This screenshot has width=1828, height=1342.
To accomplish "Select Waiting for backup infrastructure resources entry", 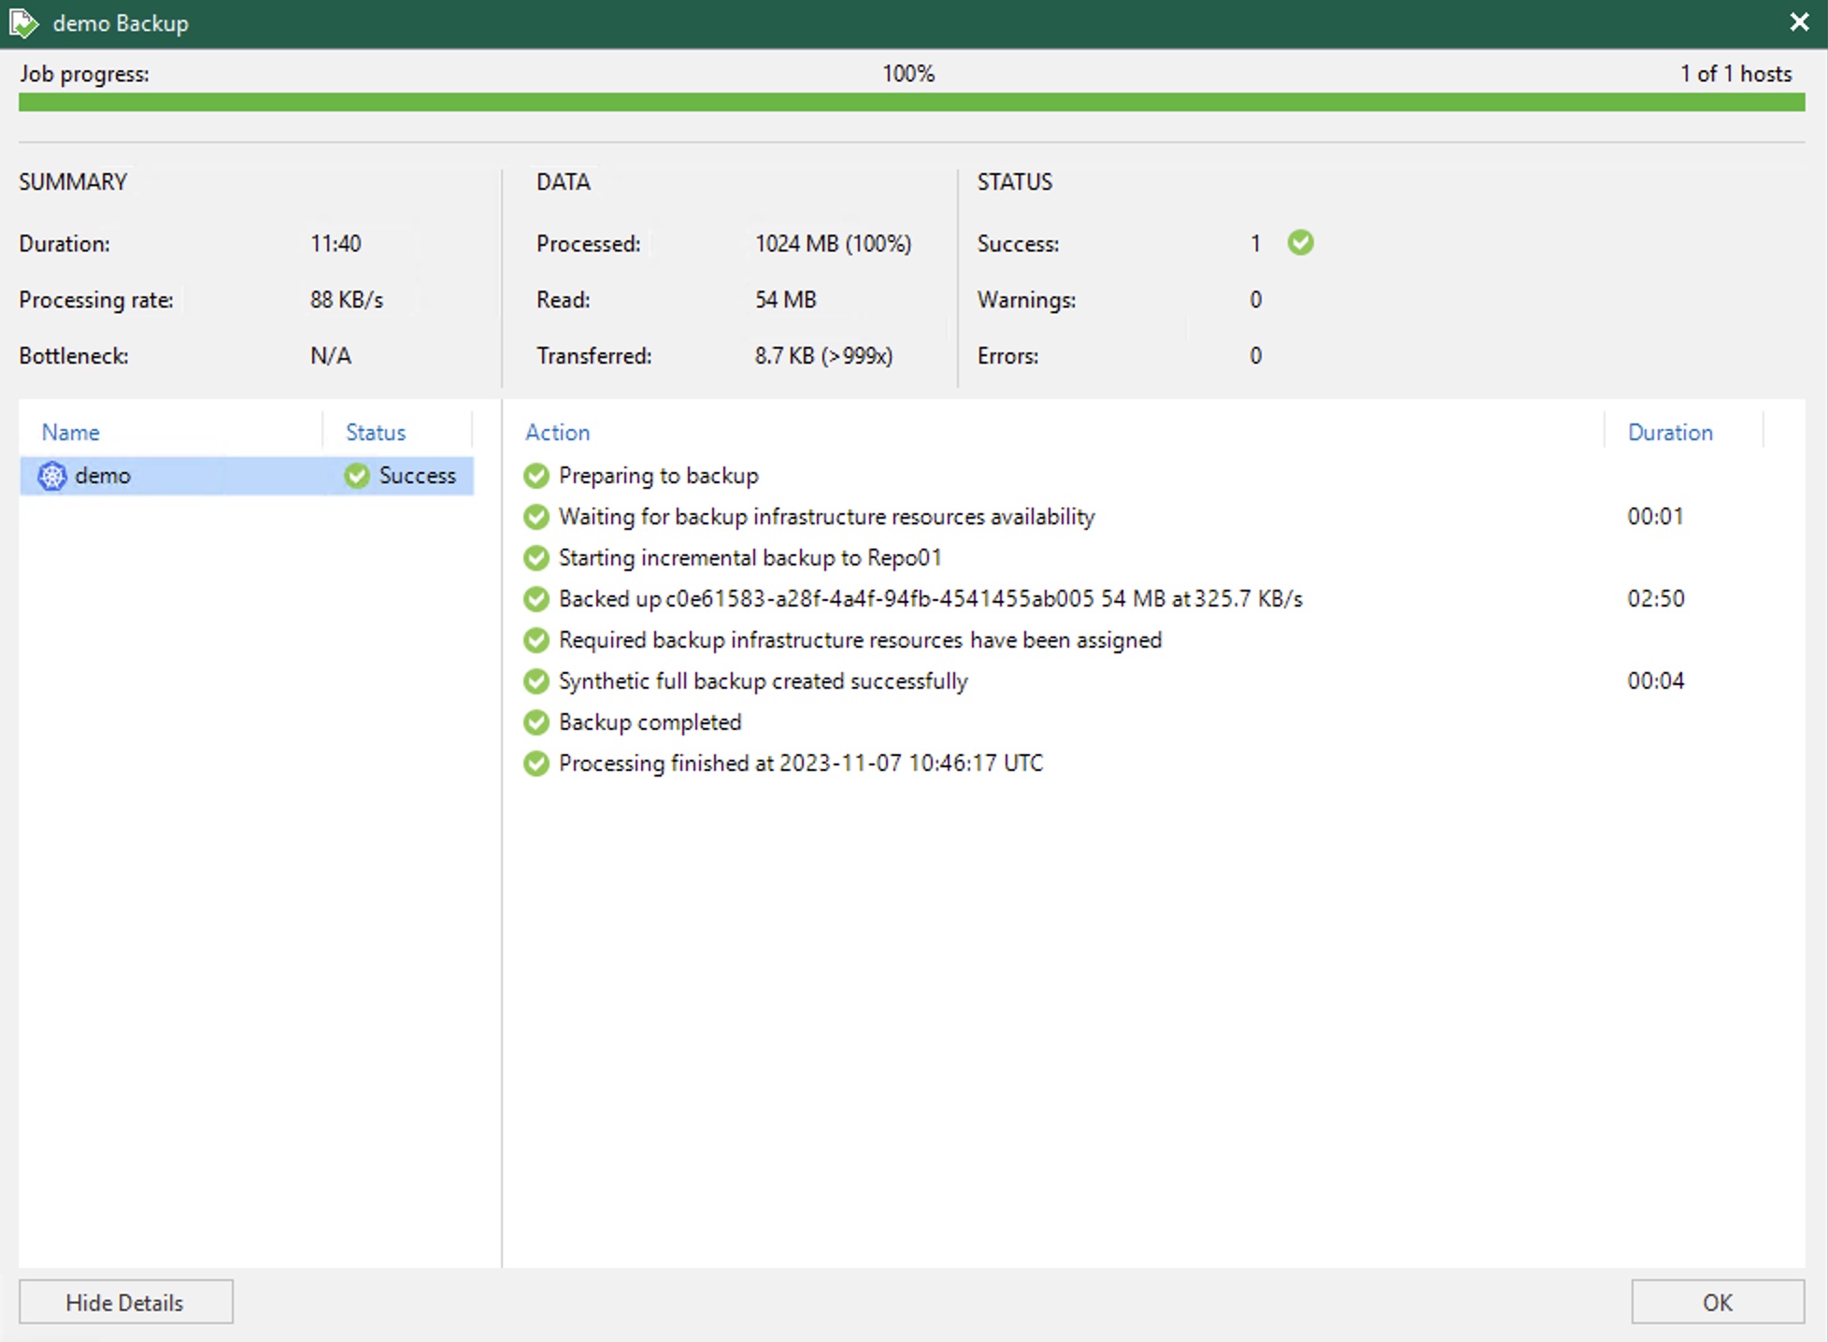I will 826,517.
